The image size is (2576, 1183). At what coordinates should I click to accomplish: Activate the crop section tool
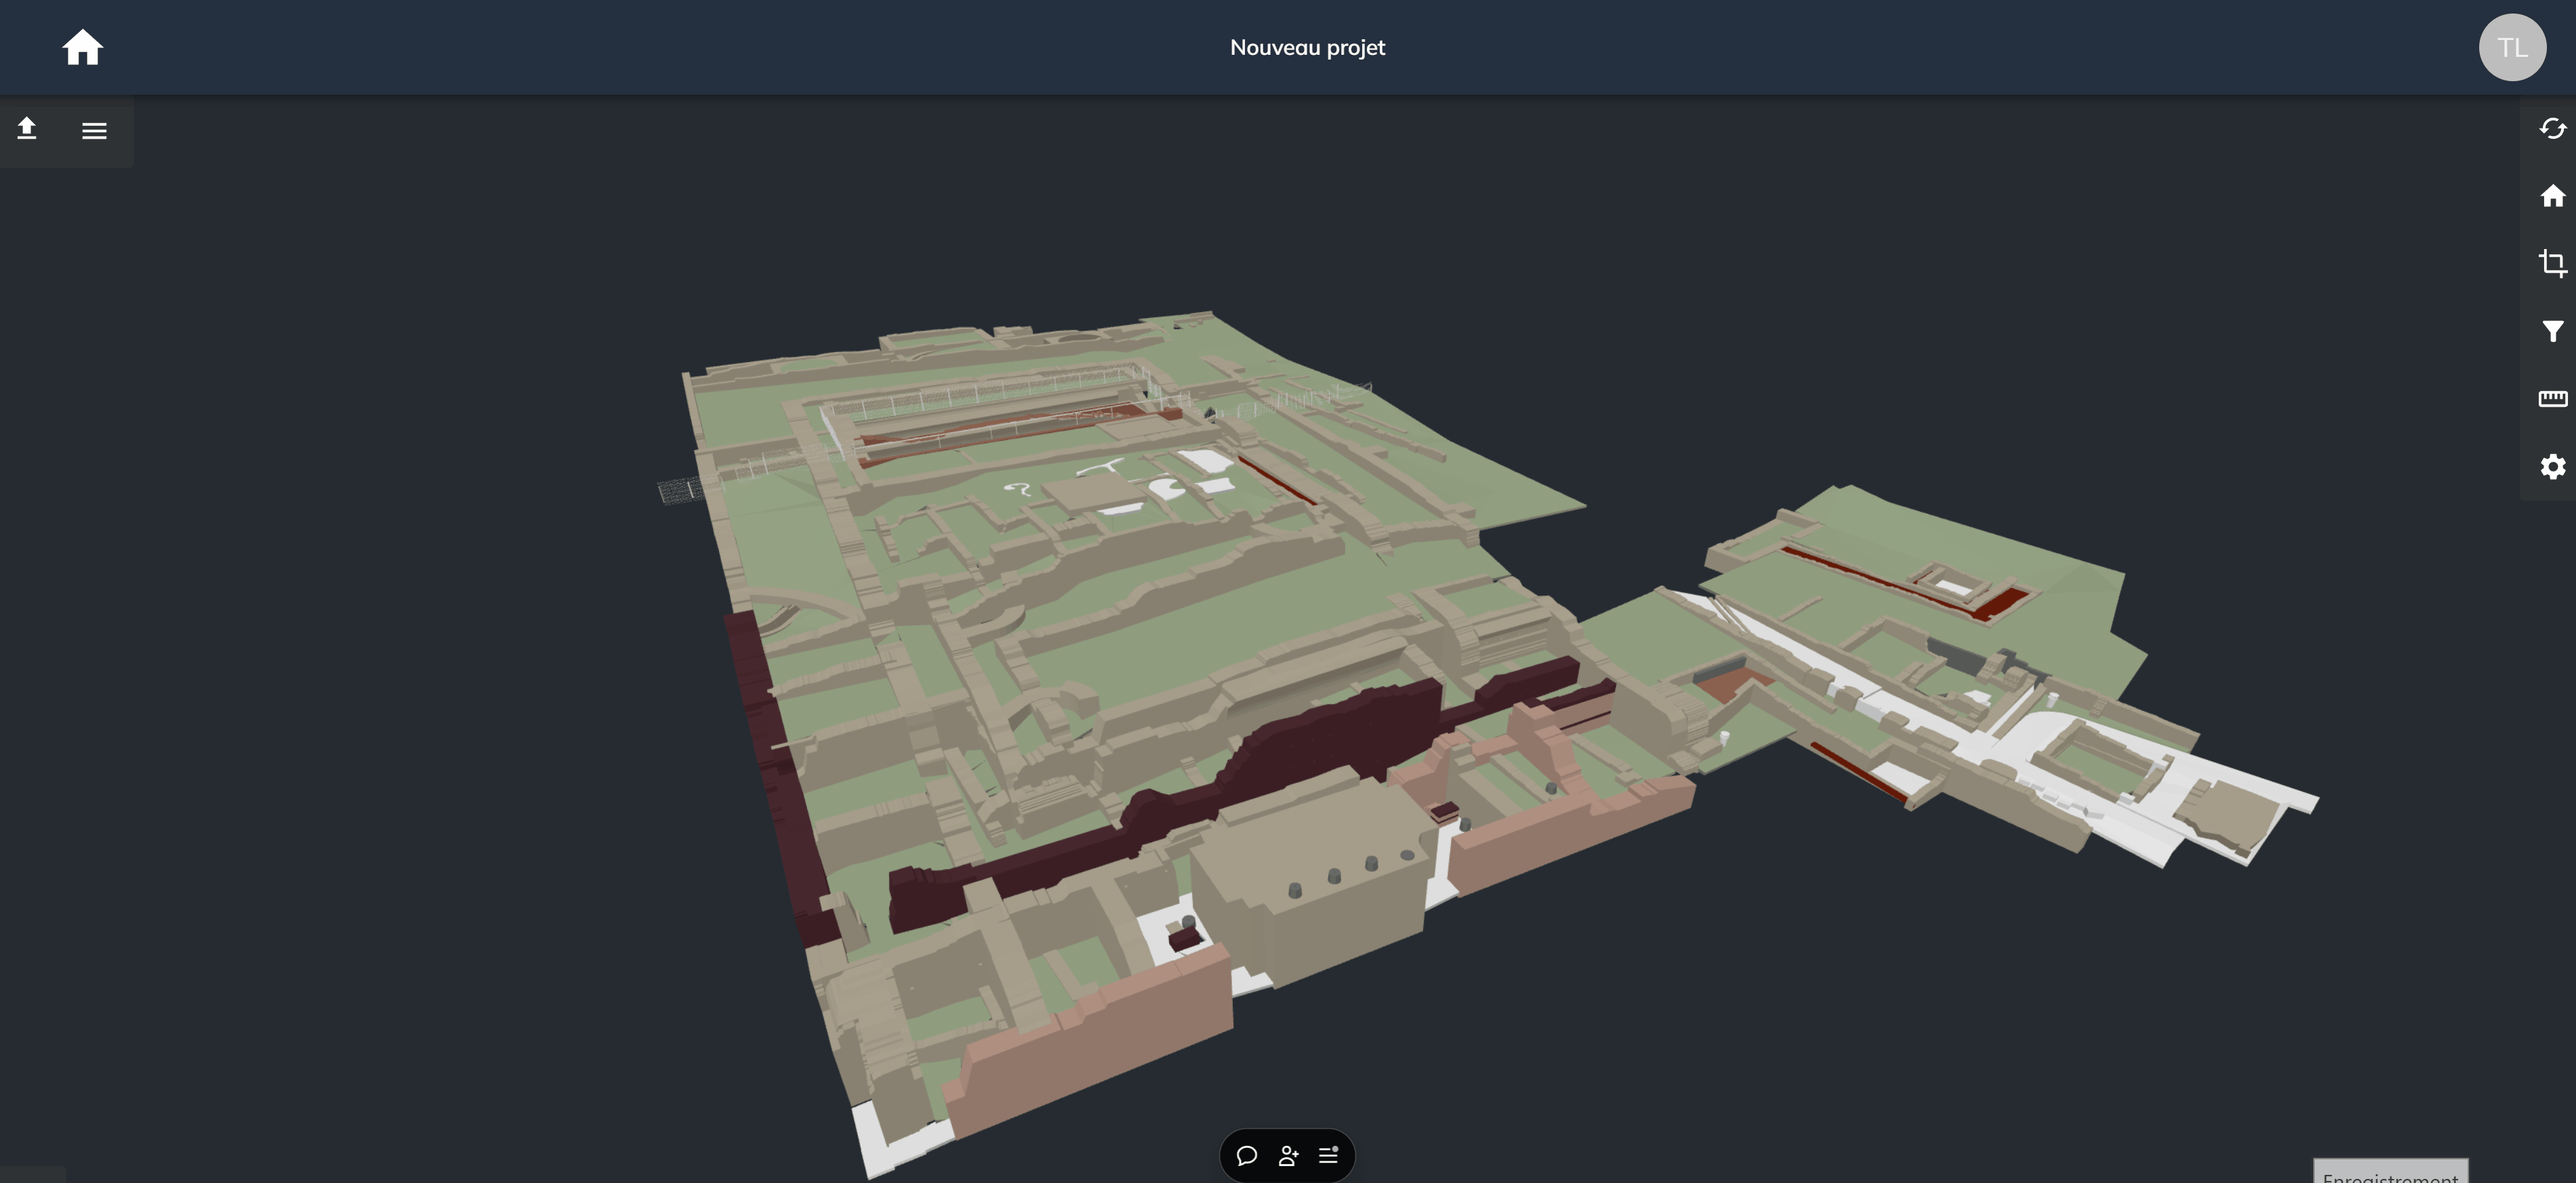pyautogui.click(x=2552, y=263)
